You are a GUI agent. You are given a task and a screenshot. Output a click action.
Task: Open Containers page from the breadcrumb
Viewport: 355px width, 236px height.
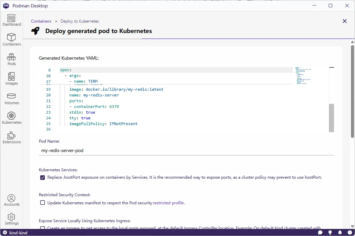coord(41,21)
